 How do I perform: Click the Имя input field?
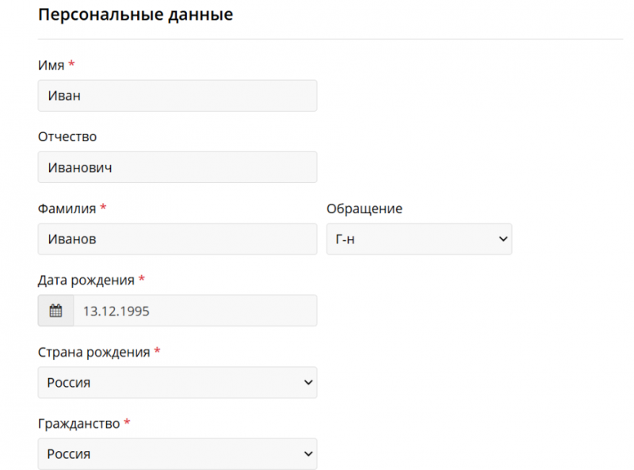177,96
